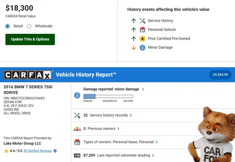Open the 30 Verified Reviews link
The width and height of the screenshot is (235, 162).
(x=37, y=151)
